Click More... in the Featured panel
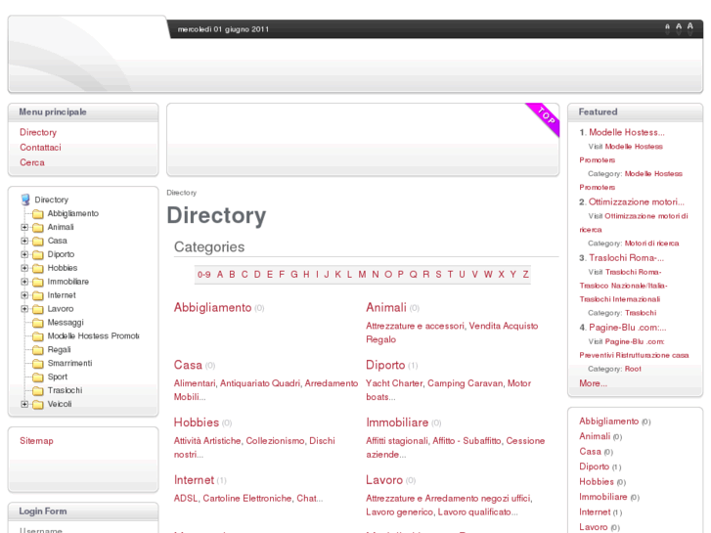 coord(593,383)
